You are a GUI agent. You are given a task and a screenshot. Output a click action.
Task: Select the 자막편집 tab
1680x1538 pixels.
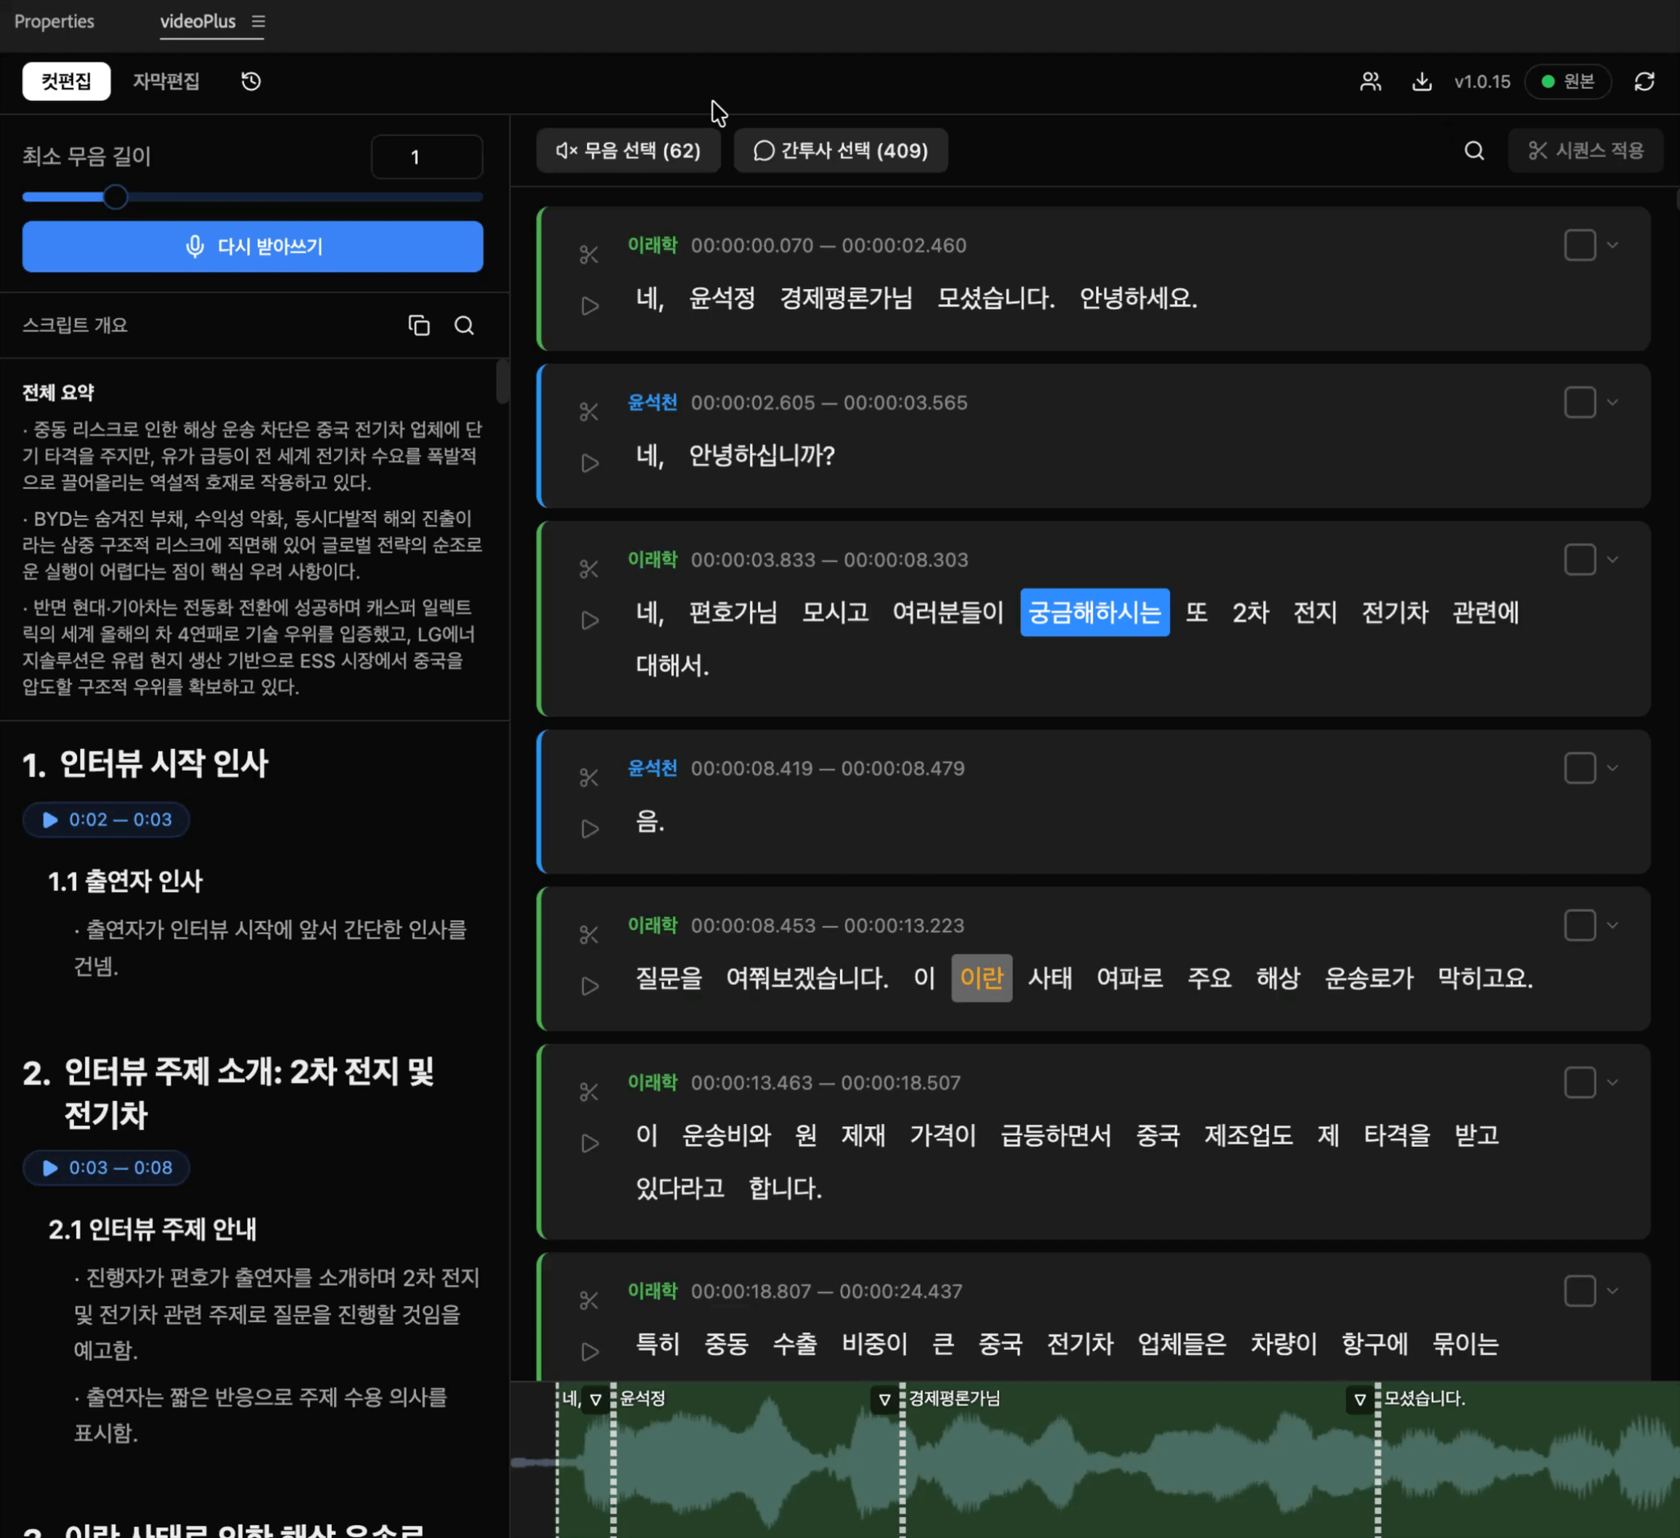[166, 81]
